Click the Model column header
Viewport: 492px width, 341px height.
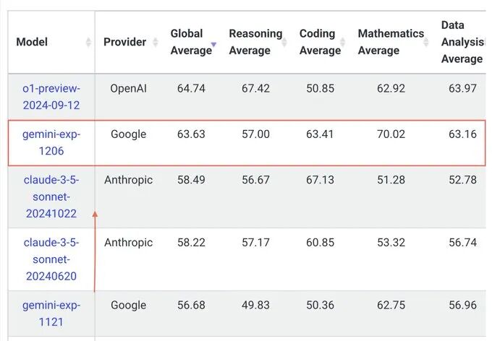(x=32, y=42)
